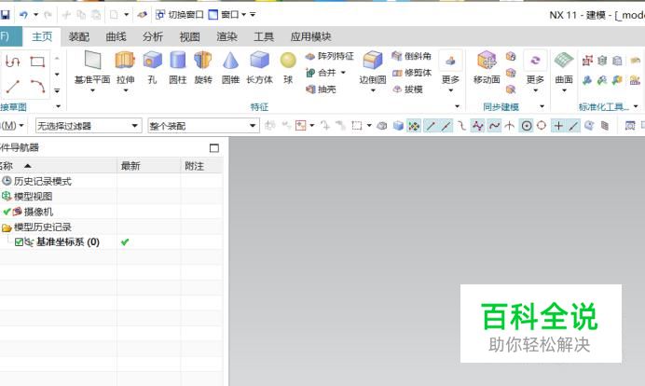Select the Block (长方体) tool

coord(259,67)
